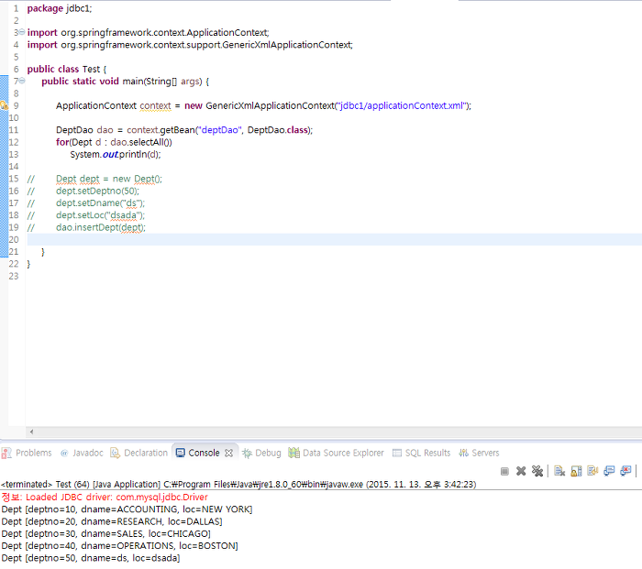Click commented 'dao.insertDept(dept);' line
The image size is (642, 569).
point(101,227)
